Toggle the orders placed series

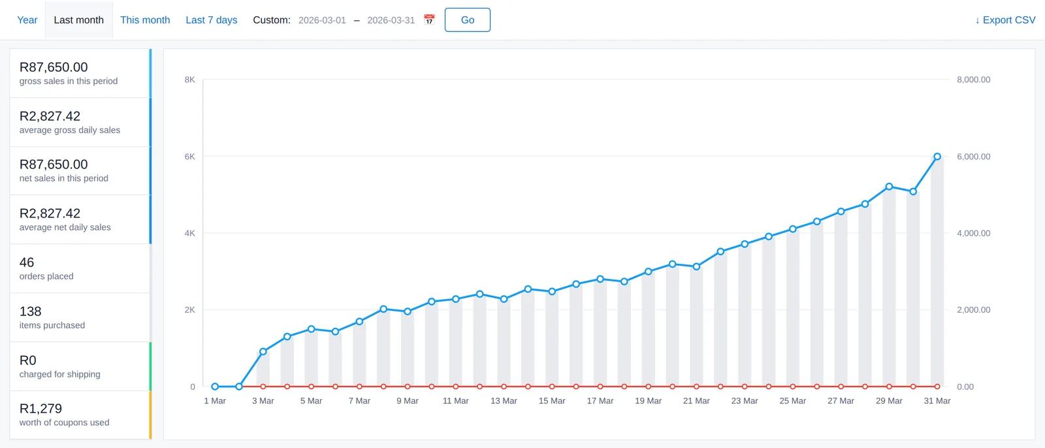[80, 268]
